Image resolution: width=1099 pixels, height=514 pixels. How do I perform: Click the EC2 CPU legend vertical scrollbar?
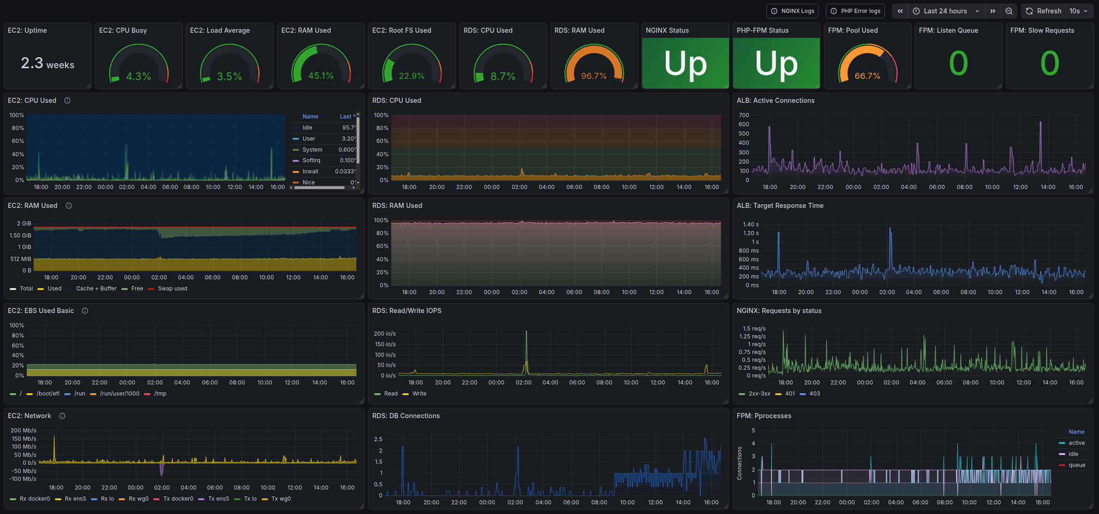point(358,141)
